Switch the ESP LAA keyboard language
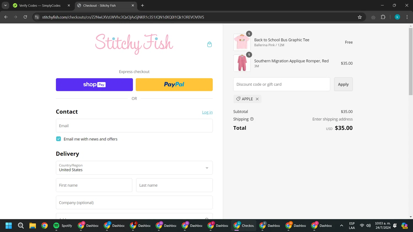The width and height of the screenshot is (413, 232). [352, 226]
